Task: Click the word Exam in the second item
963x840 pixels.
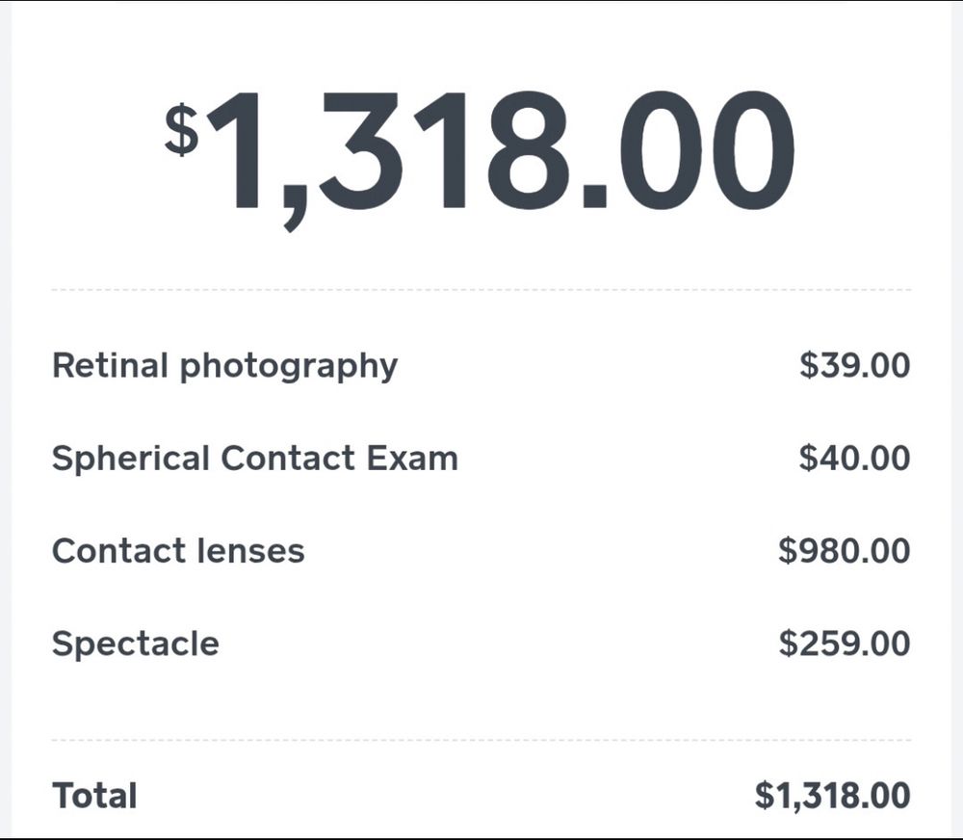Action: pyautogui.click(x=412, y=459)
